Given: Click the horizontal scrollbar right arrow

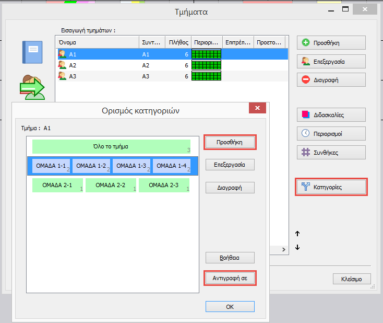Looking at the screenshot, I should (x=284, y=250).
